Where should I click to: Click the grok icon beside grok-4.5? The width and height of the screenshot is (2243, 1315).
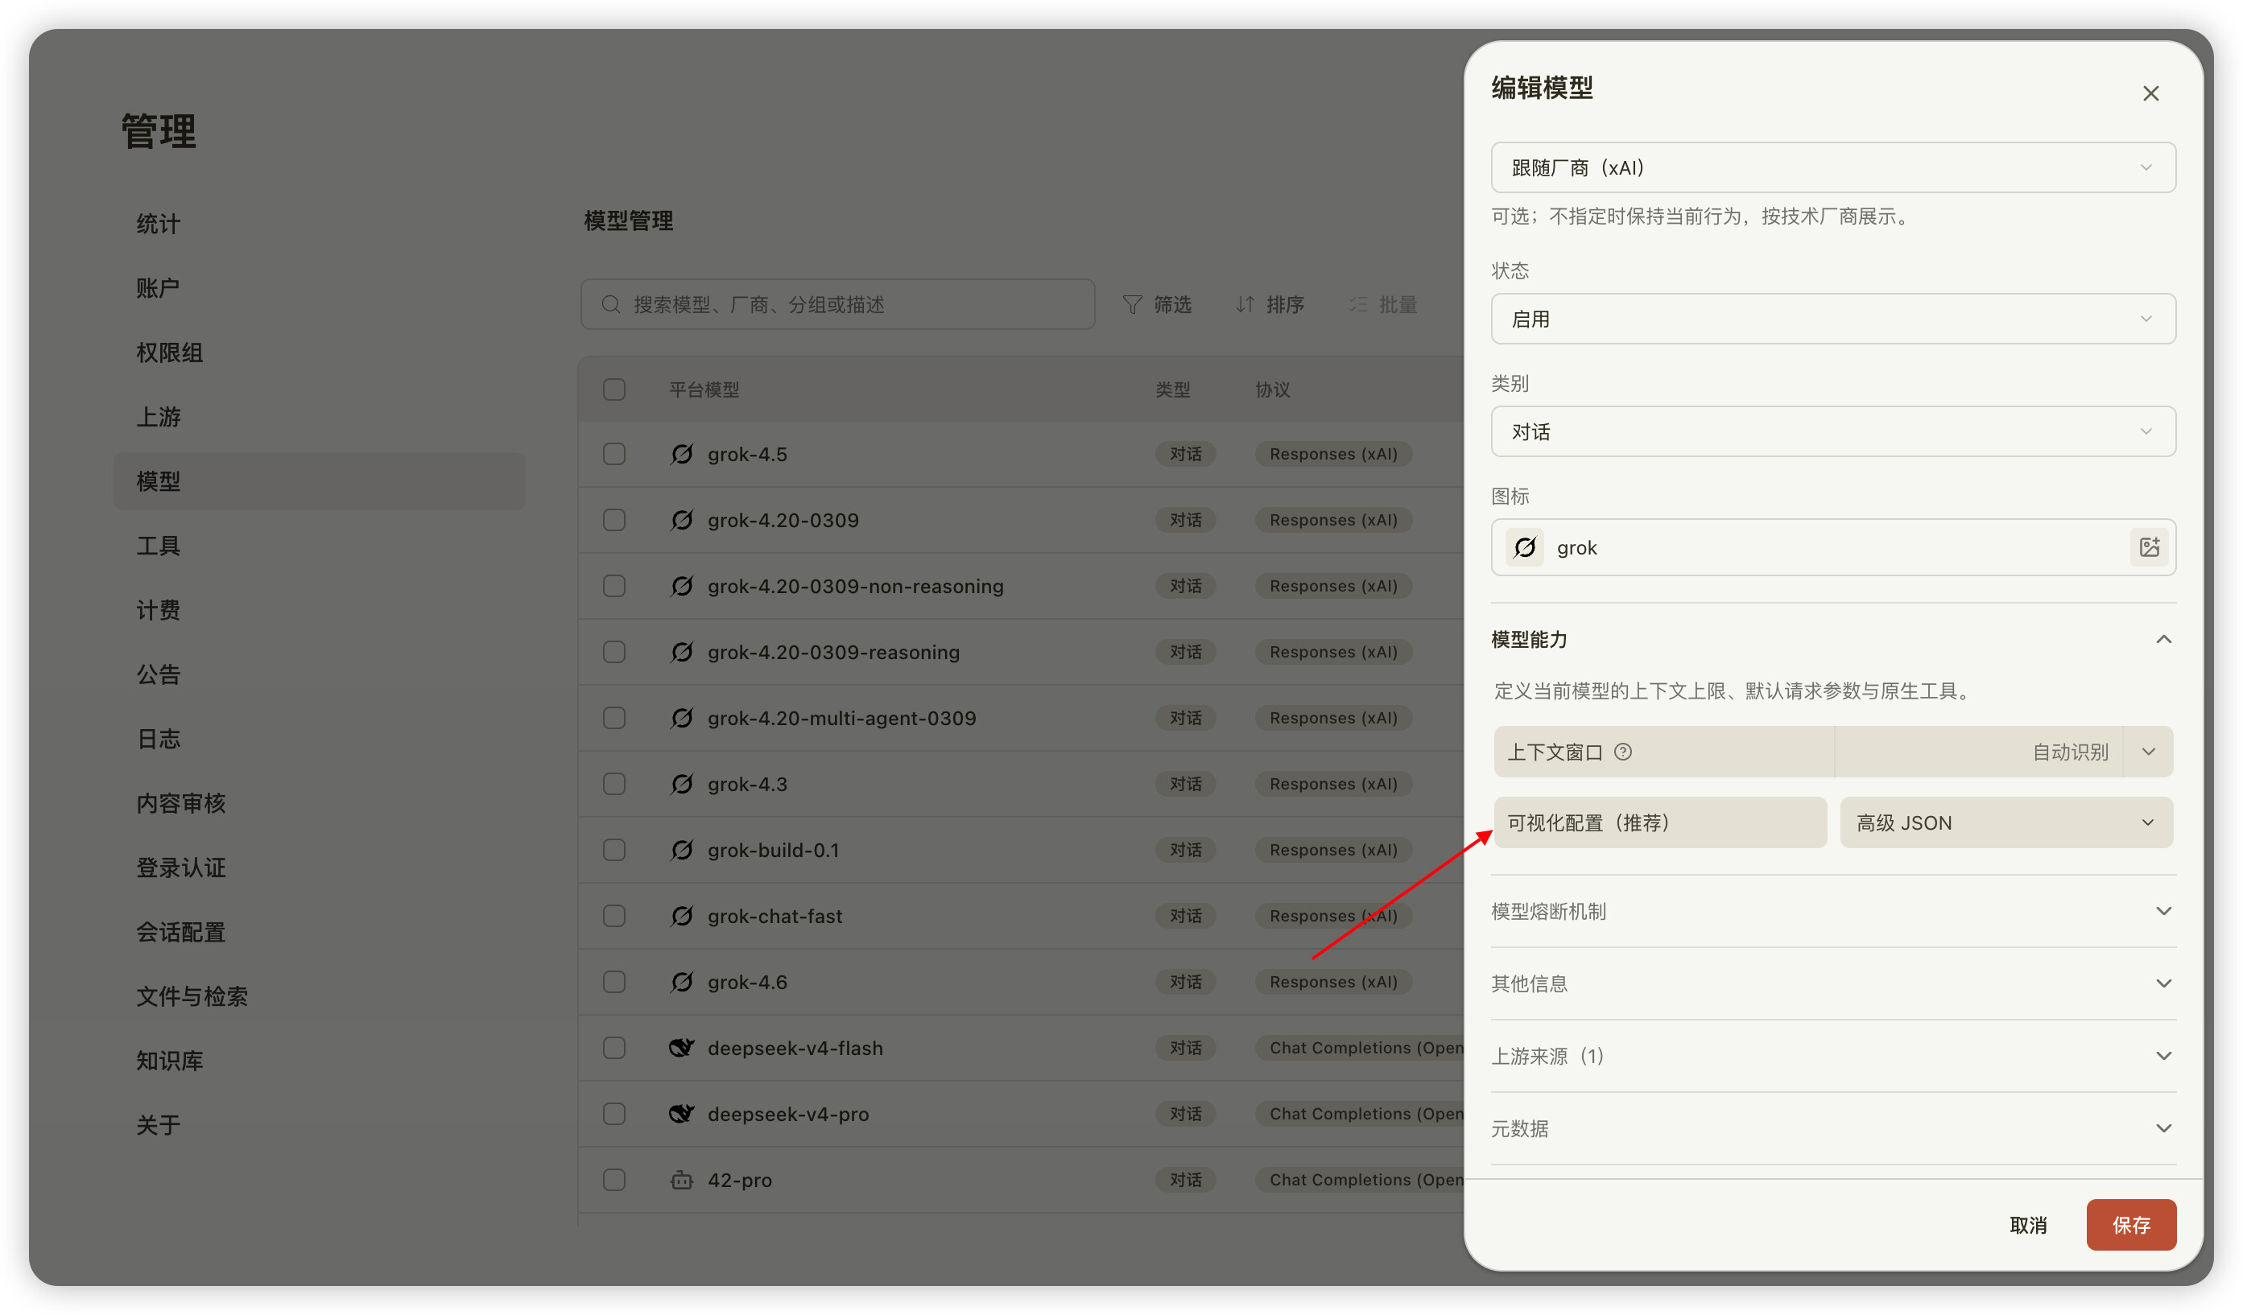[682, 454]
